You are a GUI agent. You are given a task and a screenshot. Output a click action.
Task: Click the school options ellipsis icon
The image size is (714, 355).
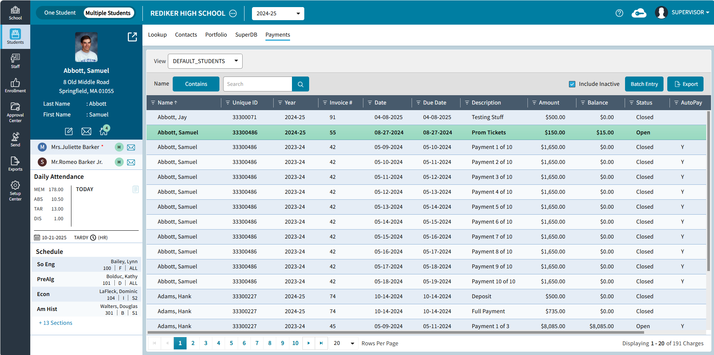pyautogui.click(x=233, y=13)
